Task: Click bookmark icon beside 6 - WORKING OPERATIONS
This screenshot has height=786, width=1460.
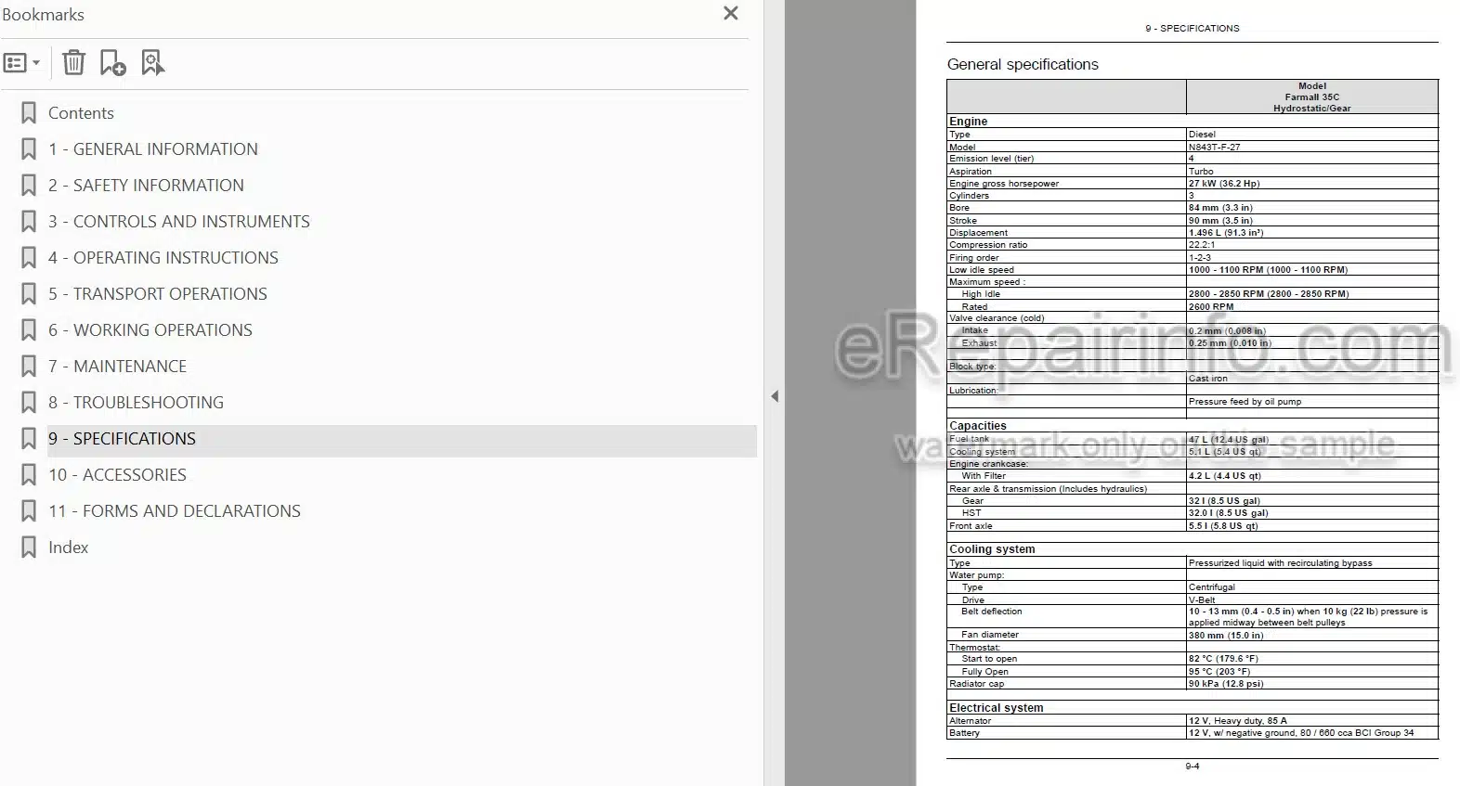Action: coord(29,330)
